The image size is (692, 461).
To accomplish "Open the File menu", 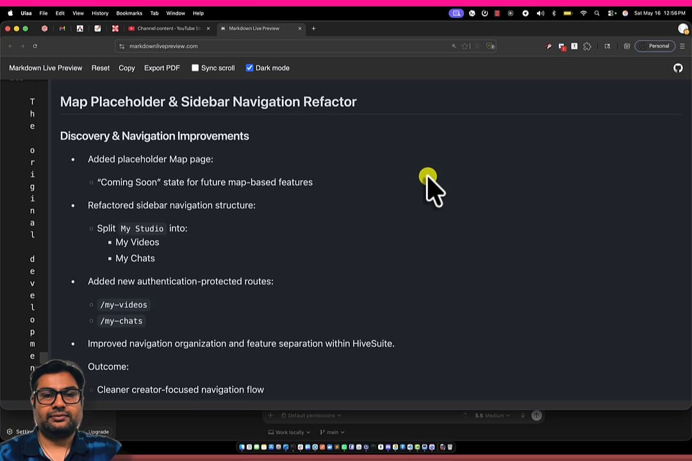I will click(44, 13).
